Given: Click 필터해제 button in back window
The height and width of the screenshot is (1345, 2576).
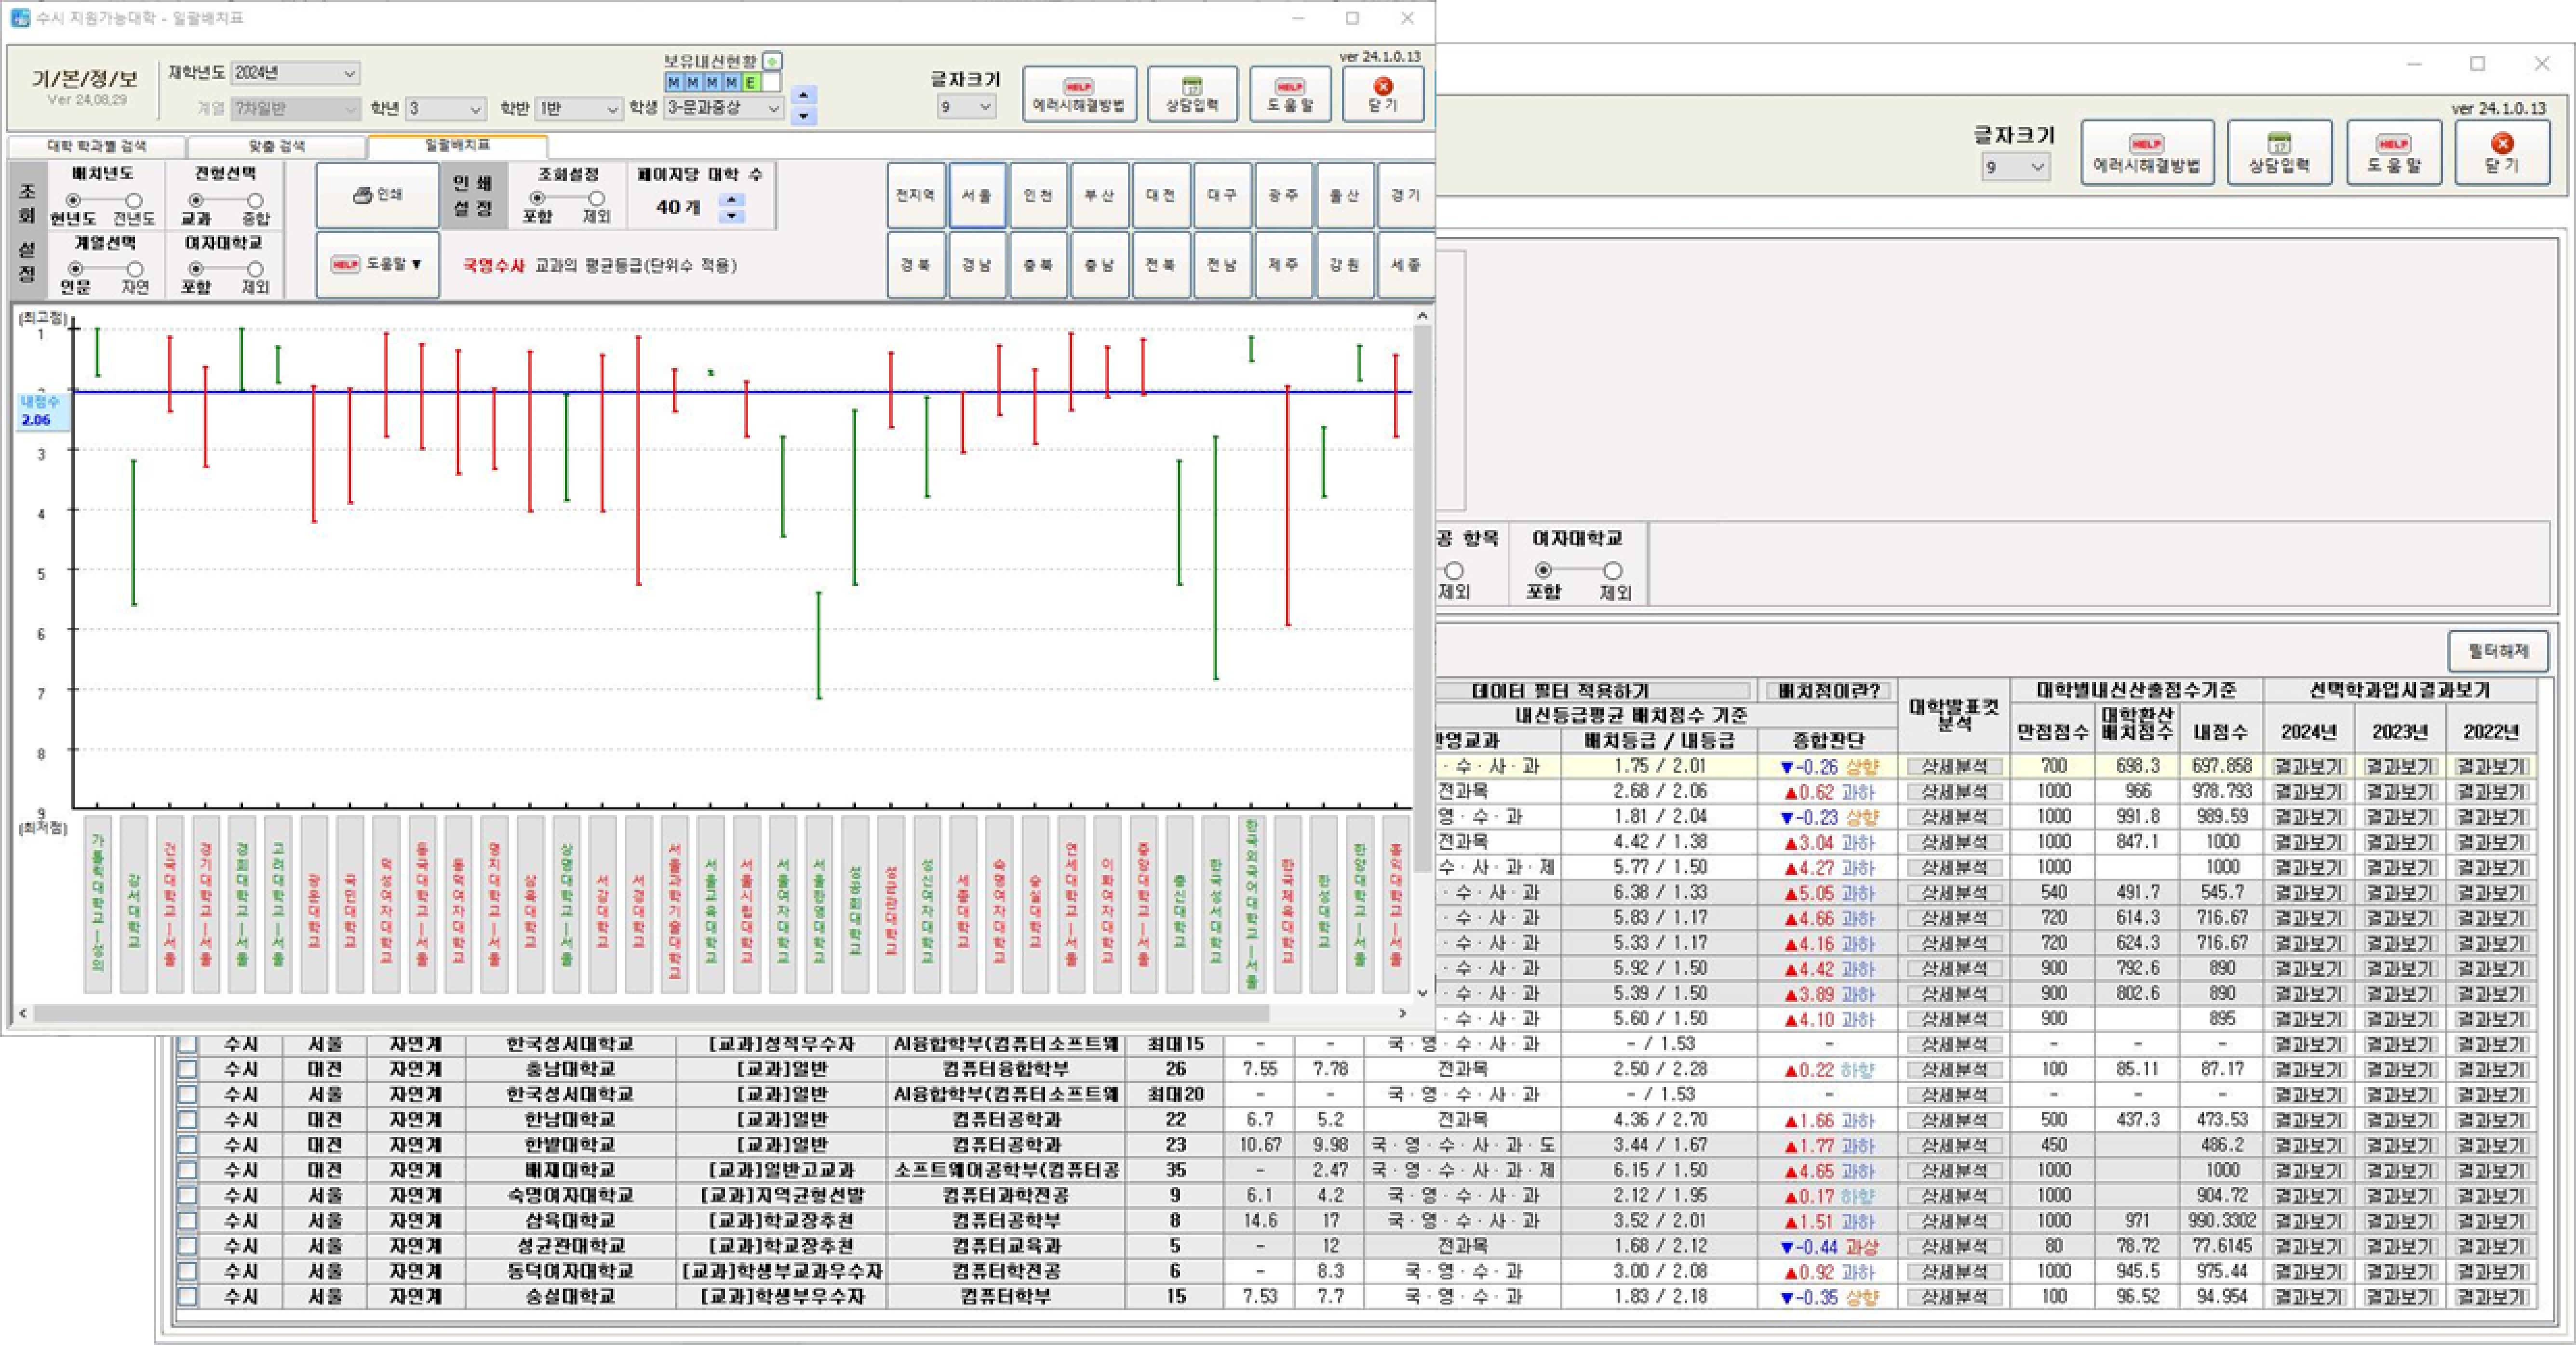Looking at the screenshot, I should point(2498,651).
